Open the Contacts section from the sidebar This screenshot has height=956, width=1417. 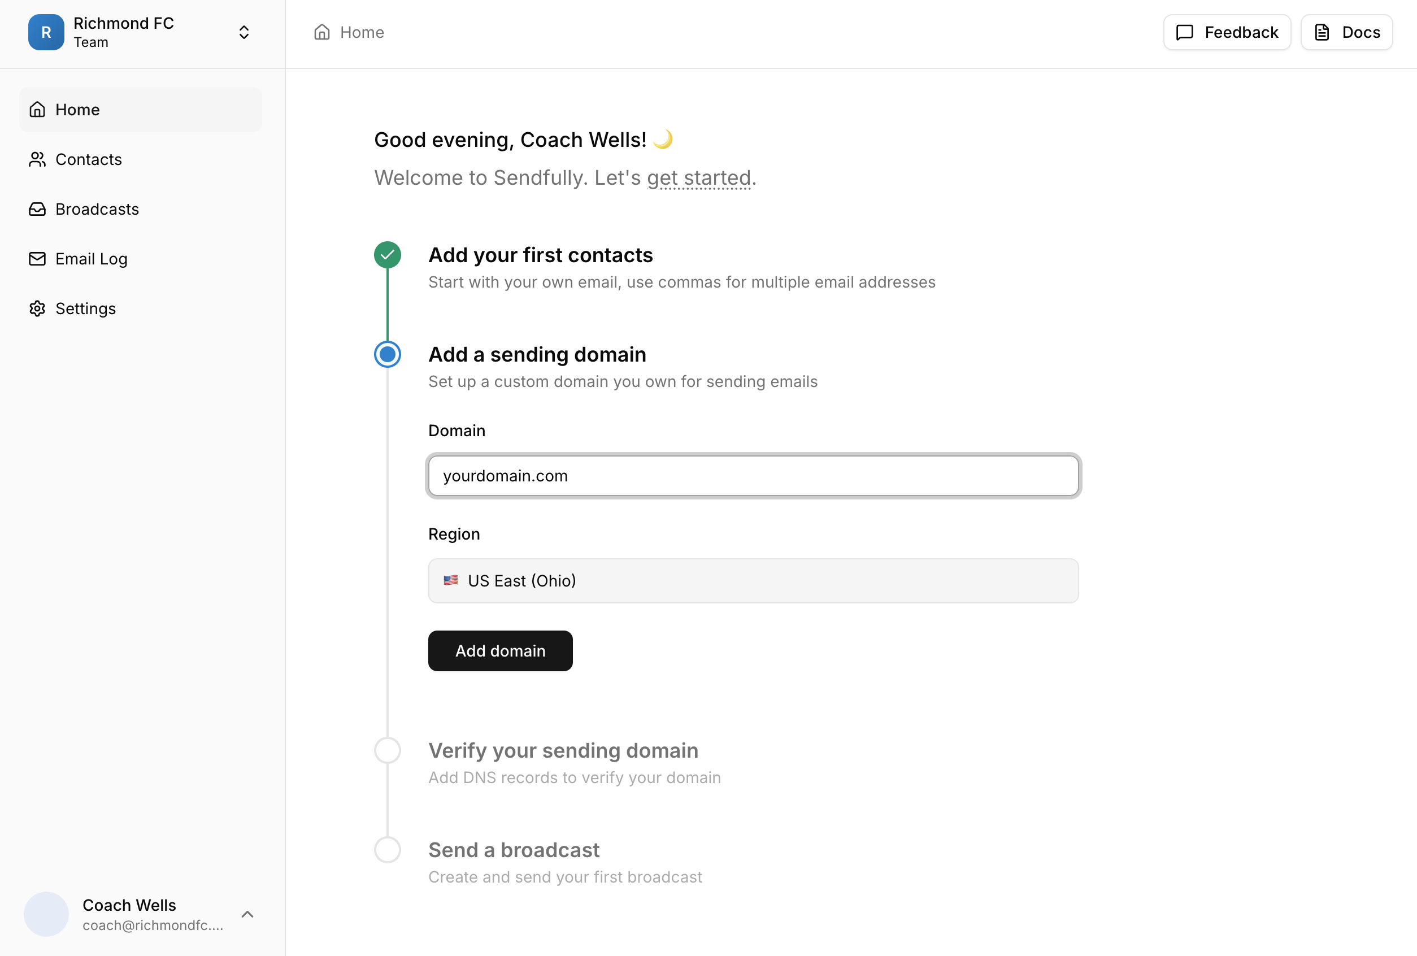88,159
